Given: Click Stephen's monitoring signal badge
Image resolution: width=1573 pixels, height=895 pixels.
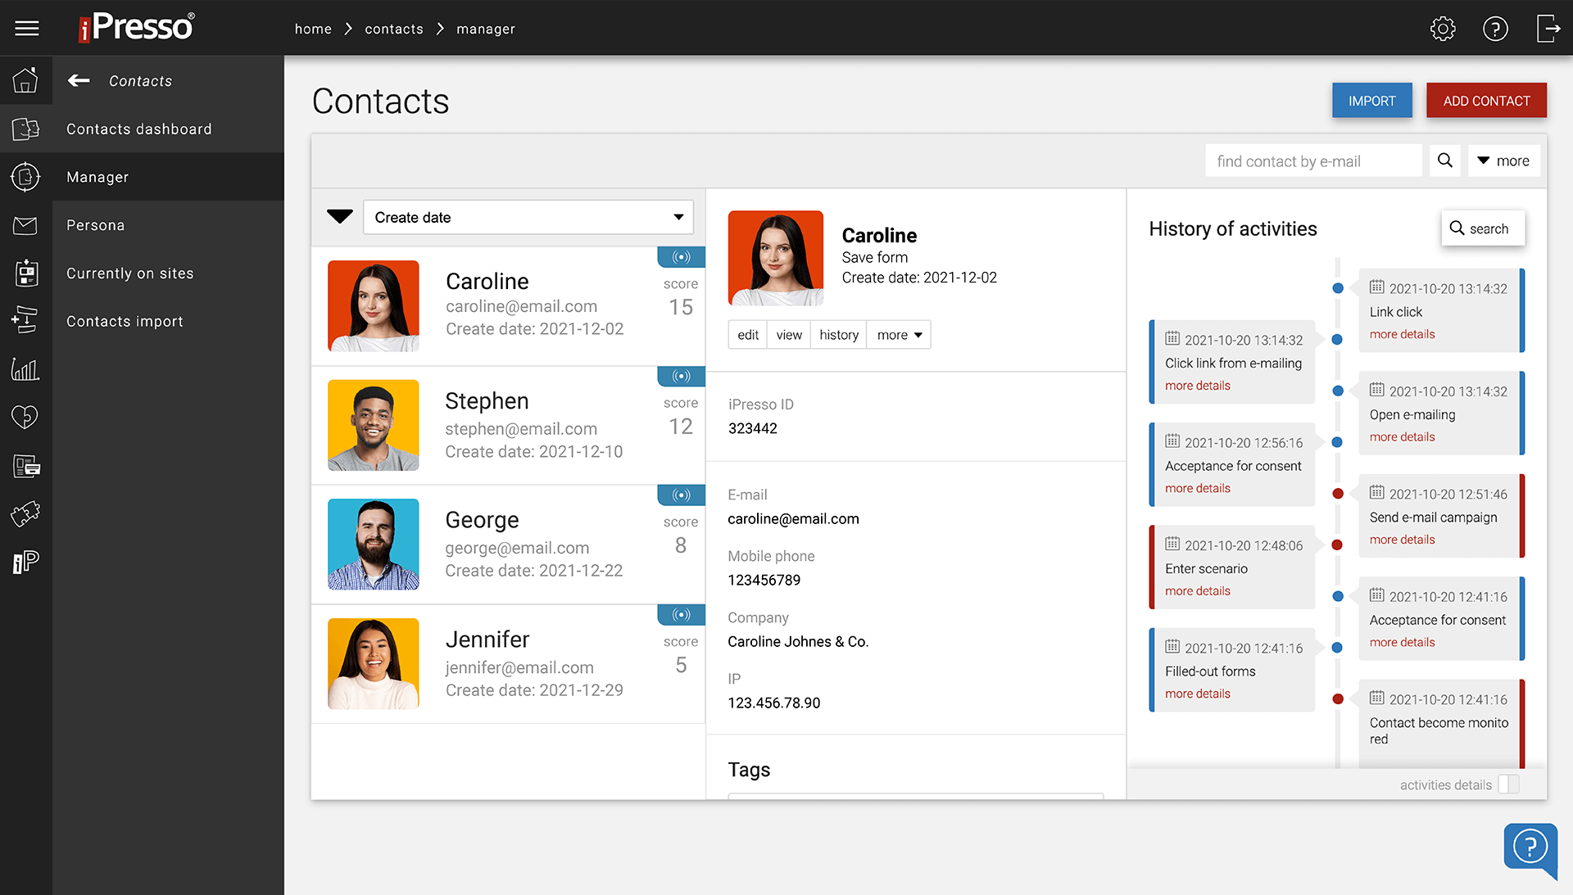Looking at the screenshot, I should 681,376.
